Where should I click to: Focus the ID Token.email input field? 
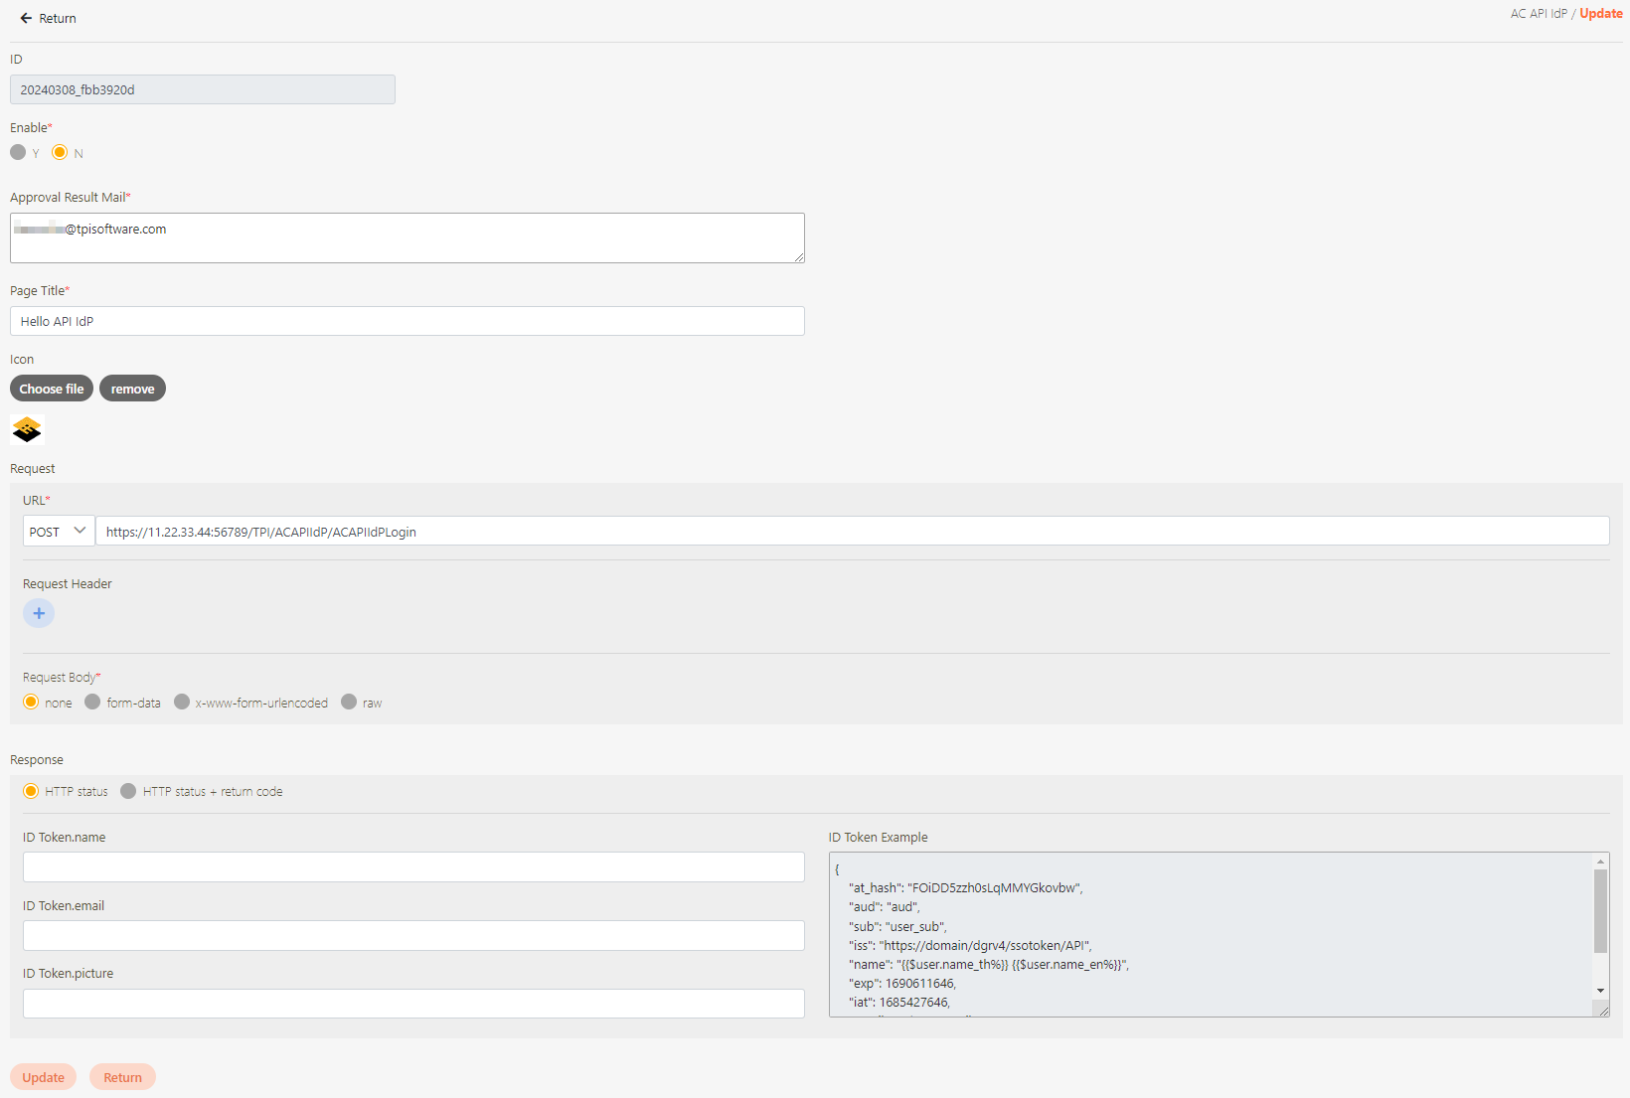point(413,935)
